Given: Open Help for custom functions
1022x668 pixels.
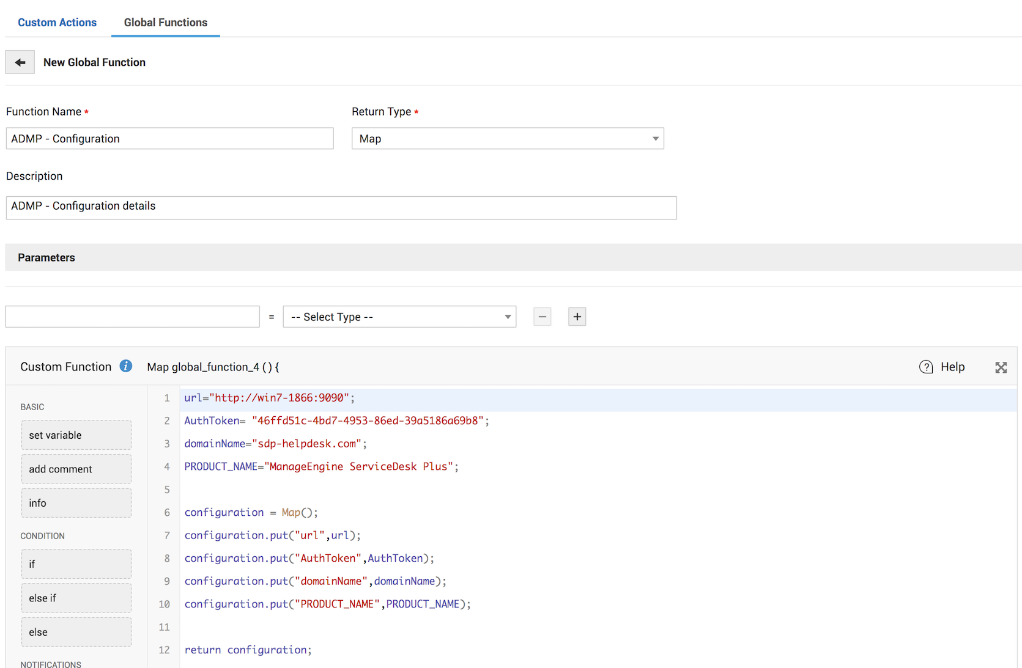Looking at the screenshot, I should point(942,367).
